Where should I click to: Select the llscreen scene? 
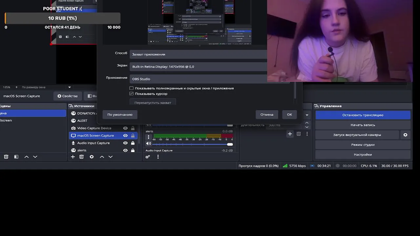33,120
